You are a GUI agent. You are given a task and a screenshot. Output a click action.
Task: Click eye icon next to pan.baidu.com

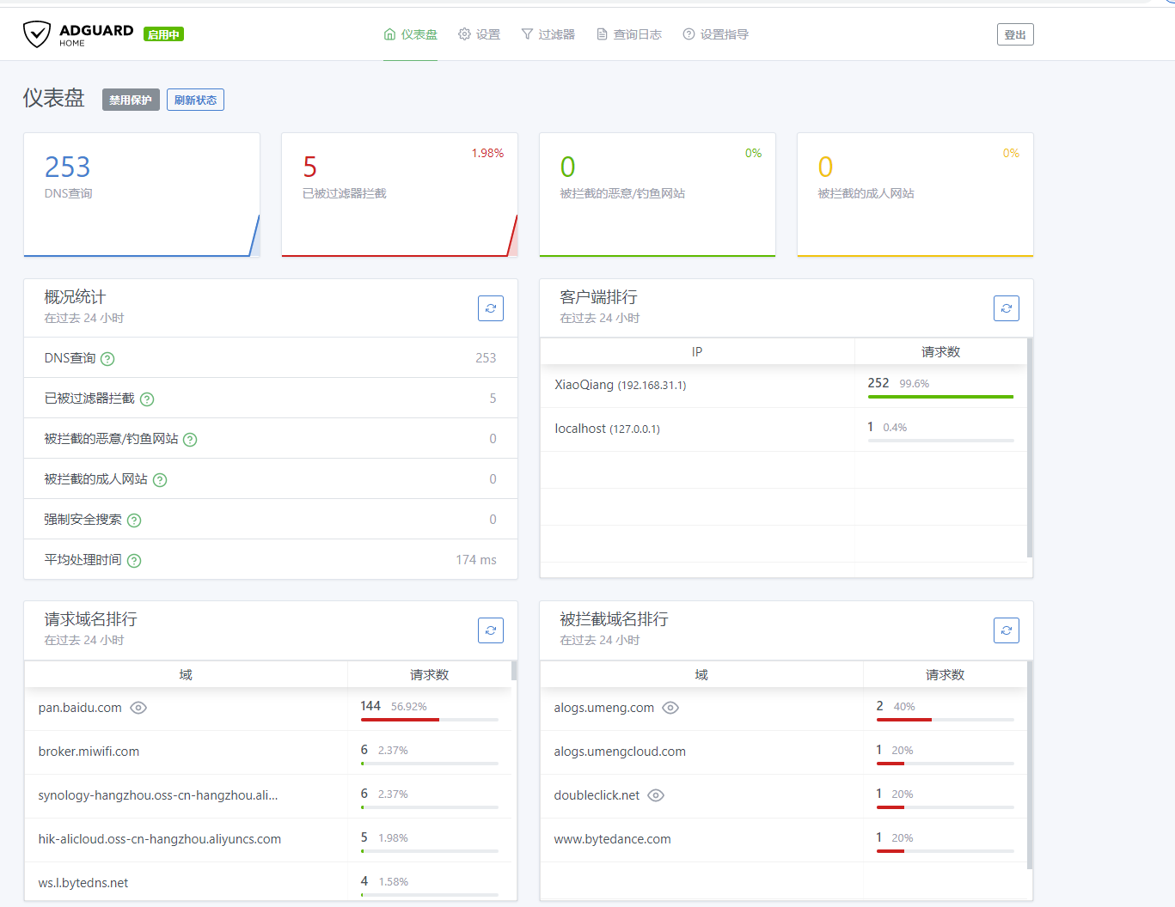click(138, 708)
